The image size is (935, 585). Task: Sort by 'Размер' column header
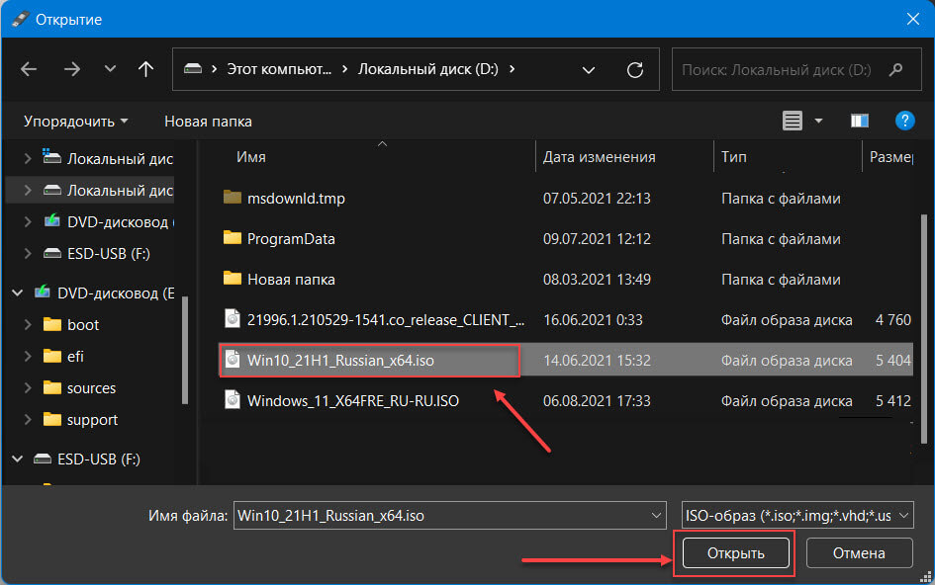[890, 157]
